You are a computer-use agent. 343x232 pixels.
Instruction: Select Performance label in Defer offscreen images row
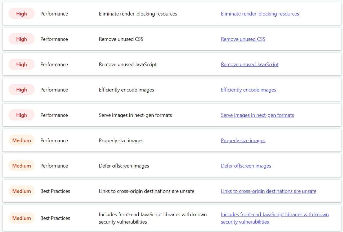54,166
